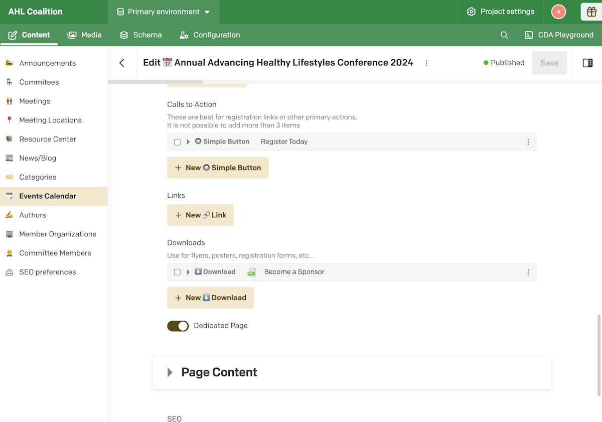
Task: Check the Download block checkbox
Action: (x=177, y=272)
